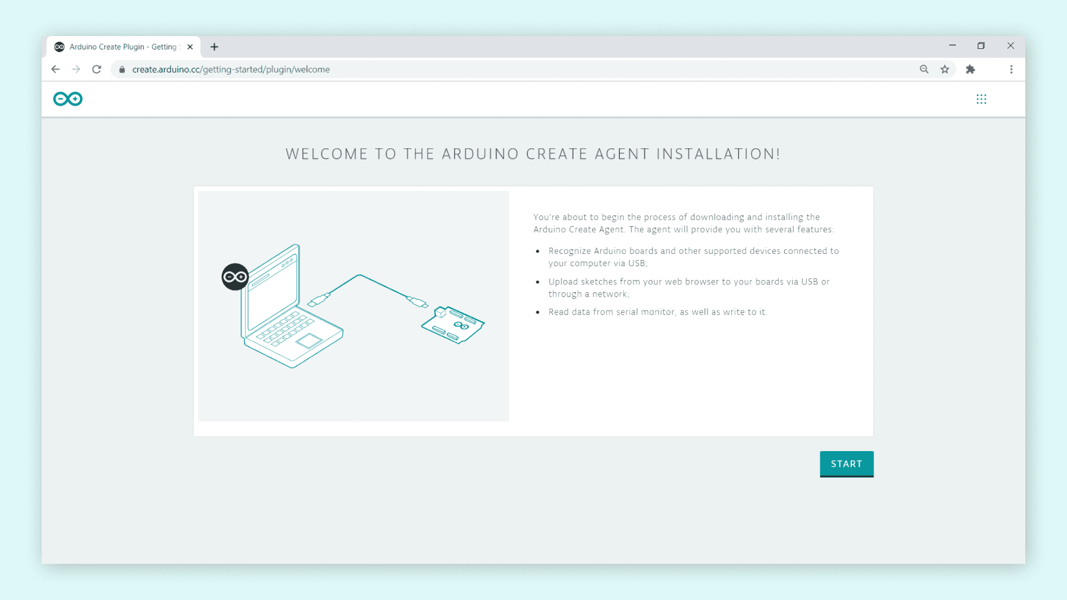Click the Arduino infinity logo in header
Viewport: 1067px width, 600px height.
(x=68, y=99)
